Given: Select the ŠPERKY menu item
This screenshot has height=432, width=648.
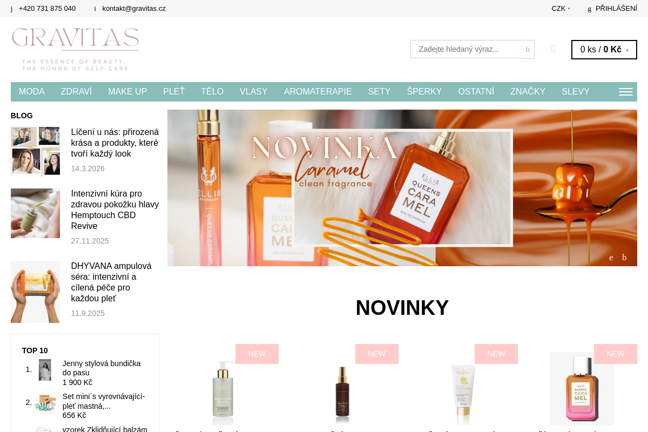Looking at the screenshot, I should tap(424, 92).
